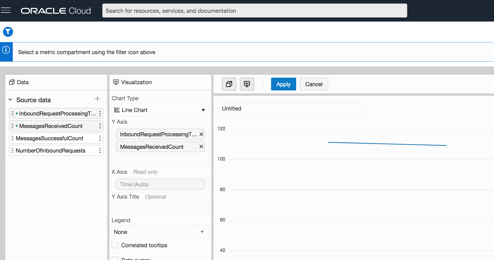Click the Y Axis Title input field

[160, 208]
